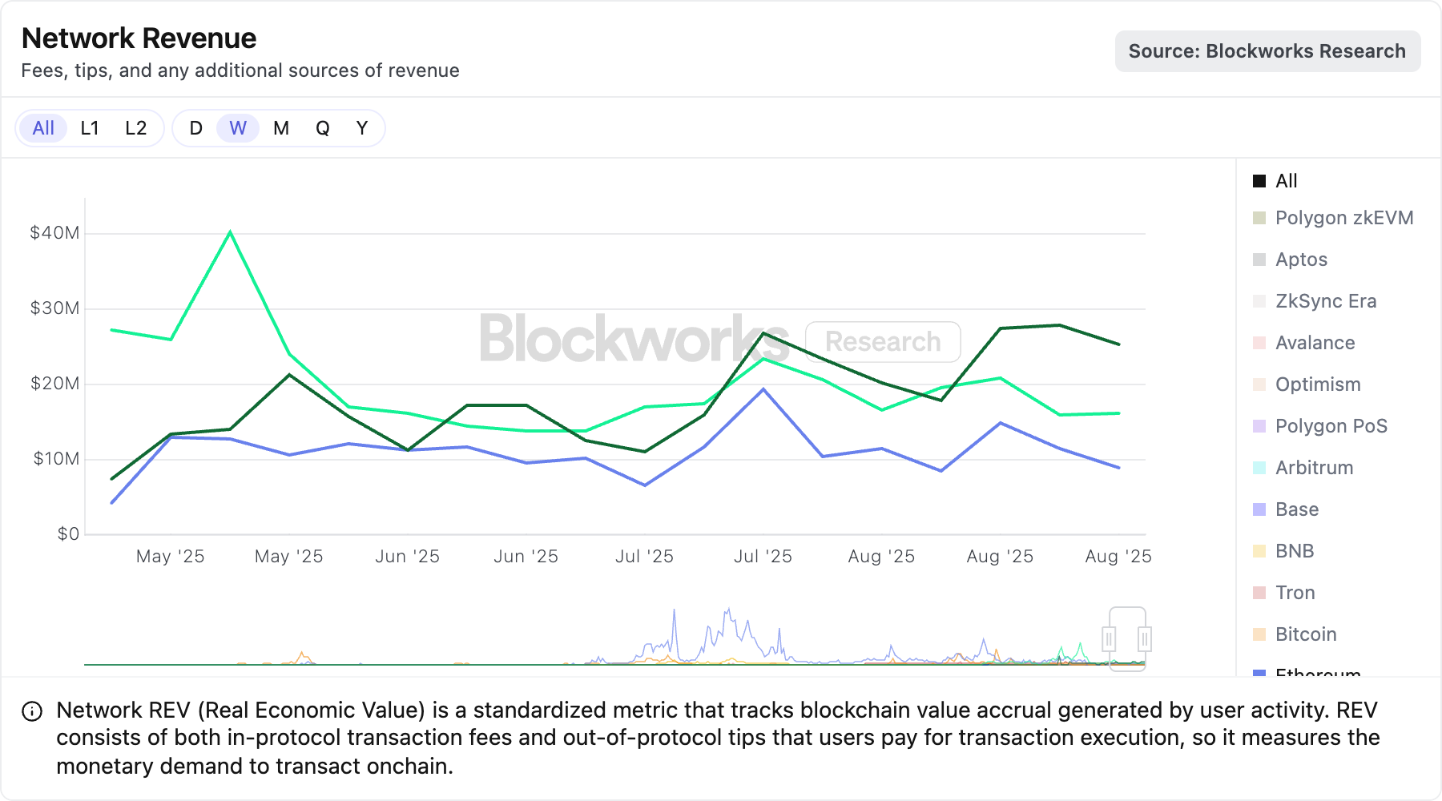
Task: Switch to Daily interval with D
Action: pyautogui.click(x=196, y=128)
